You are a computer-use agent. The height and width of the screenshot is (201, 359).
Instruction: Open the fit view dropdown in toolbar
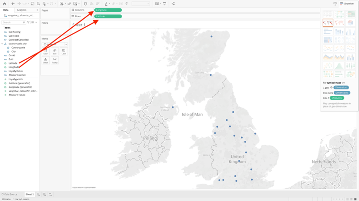141,4
